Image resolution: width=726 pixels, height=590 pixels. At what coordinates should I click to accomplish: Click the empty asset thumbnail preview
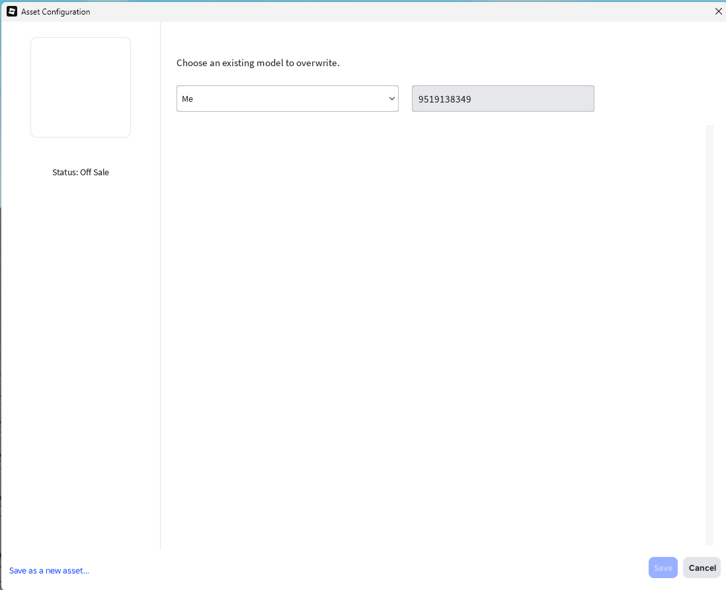coord(81,87)
